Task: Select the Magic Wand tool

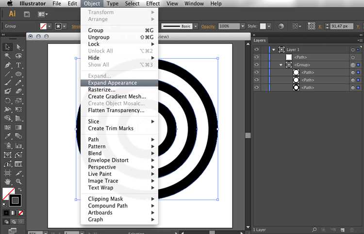Action: 8,56
